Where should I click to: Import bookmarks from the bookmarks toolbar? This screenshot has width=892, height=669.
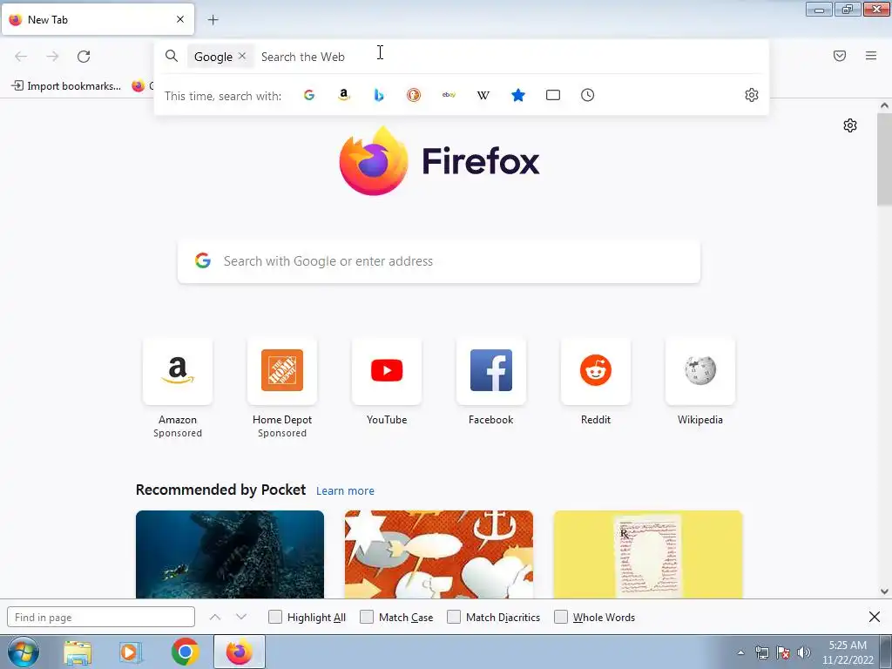(66, 86)
